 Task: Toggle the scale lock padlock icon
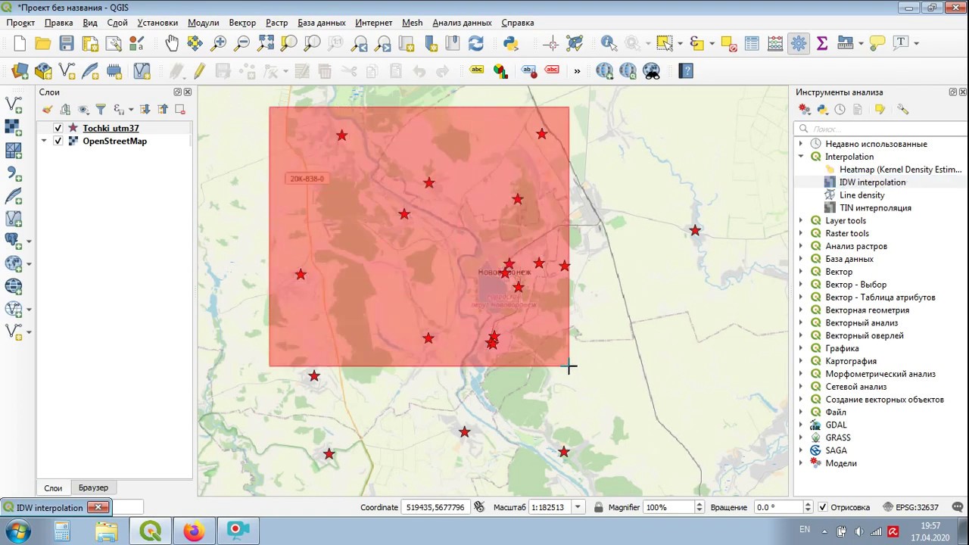click(x=599, y=507)
